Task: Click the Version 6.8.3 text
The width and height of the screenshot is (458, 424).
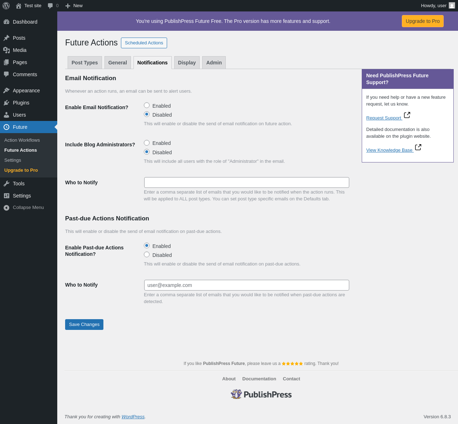Action: [437, 417]
